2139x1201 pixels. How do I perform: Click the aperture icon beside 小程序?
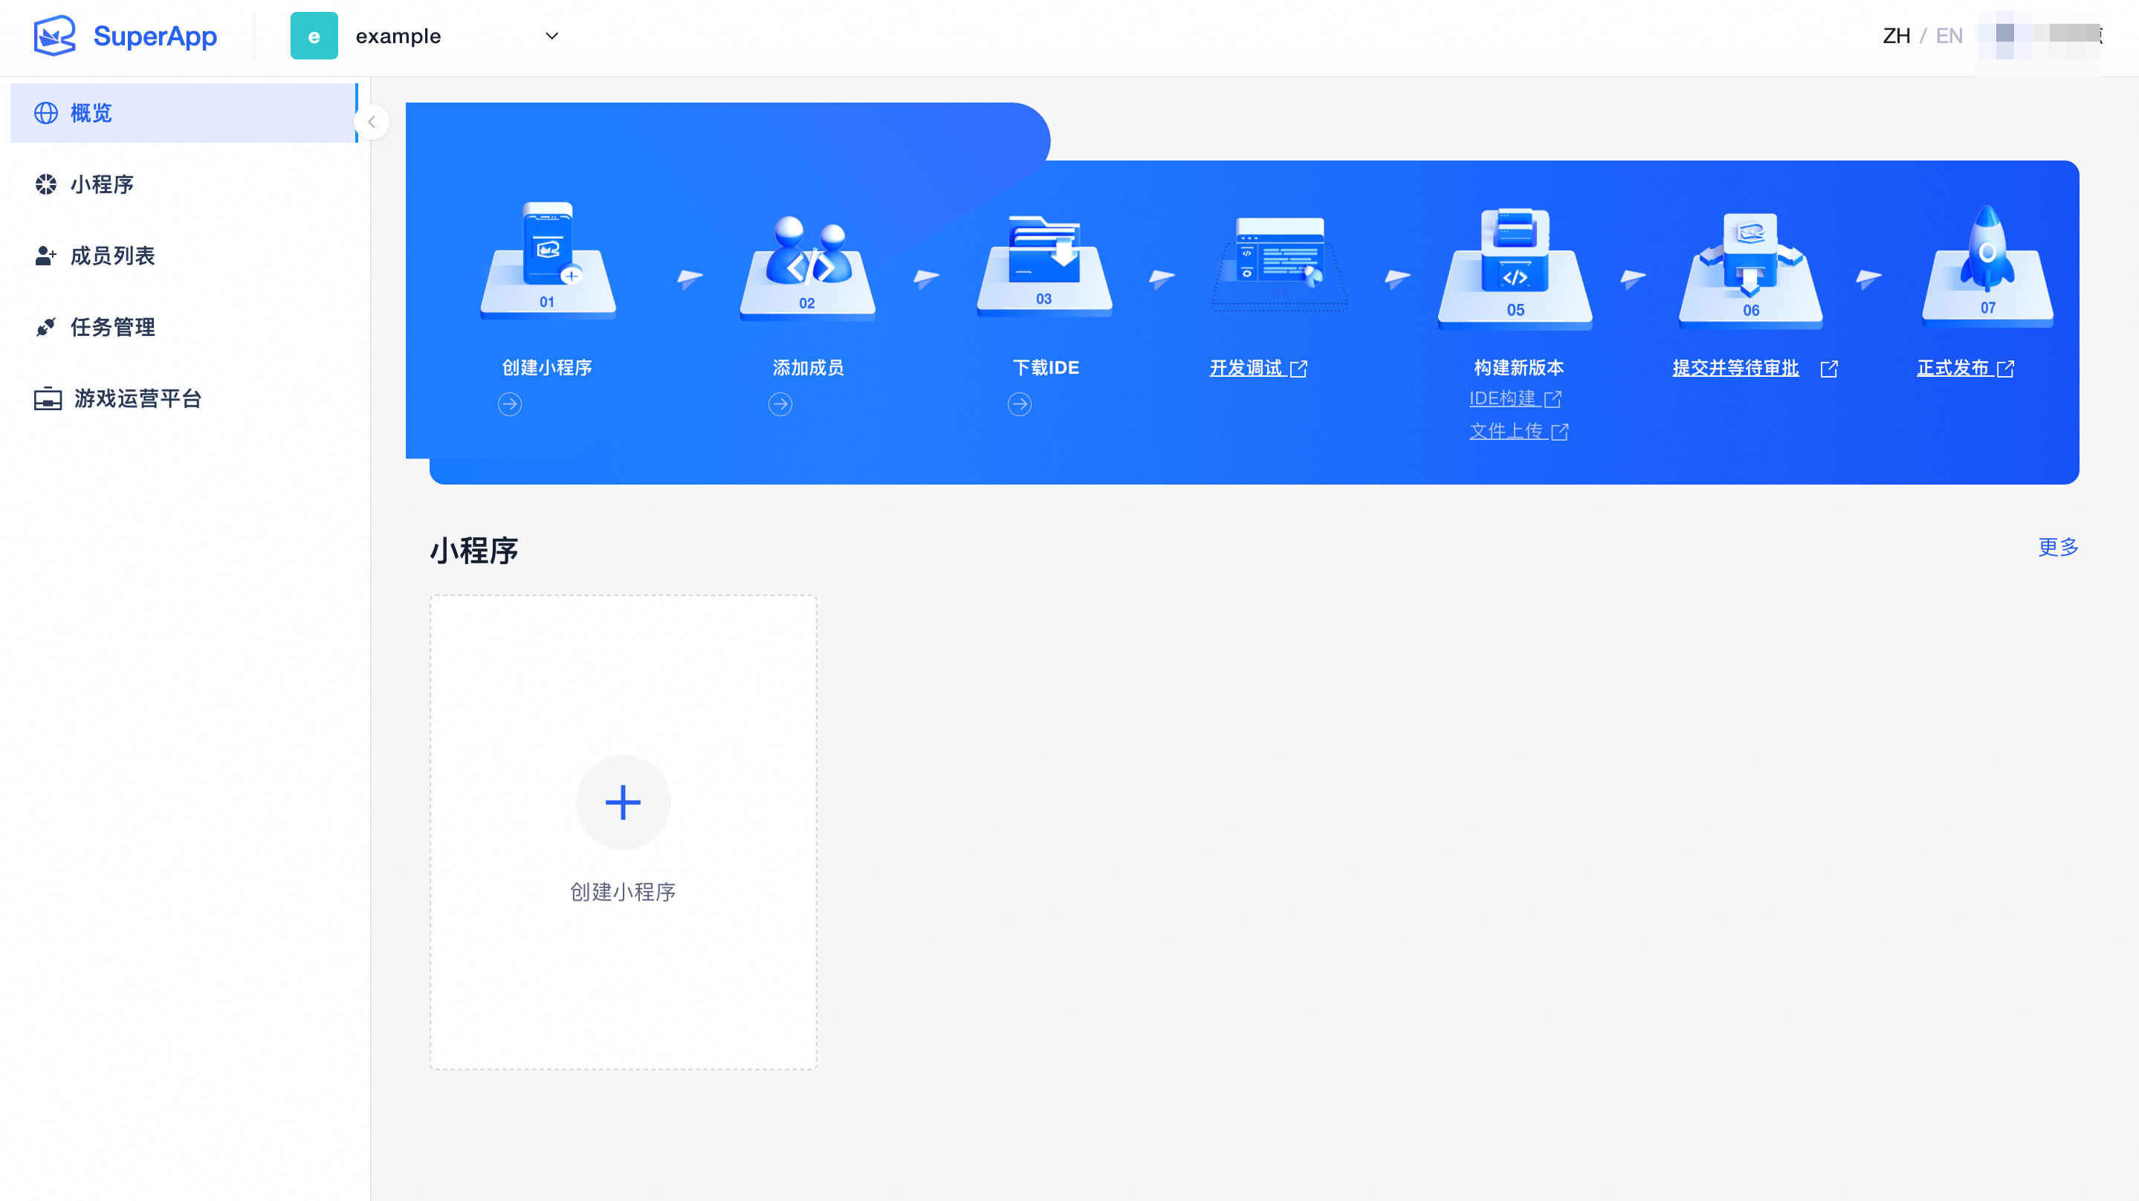click(45, 184)
